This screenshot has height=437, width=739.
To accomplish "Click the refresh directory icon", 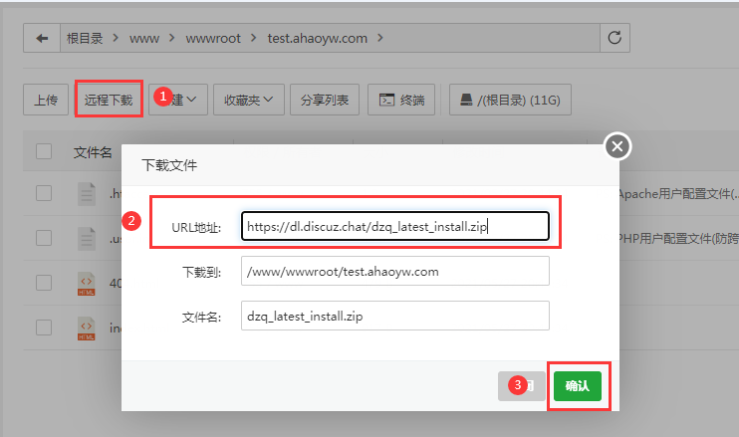I will pos(615,39).
